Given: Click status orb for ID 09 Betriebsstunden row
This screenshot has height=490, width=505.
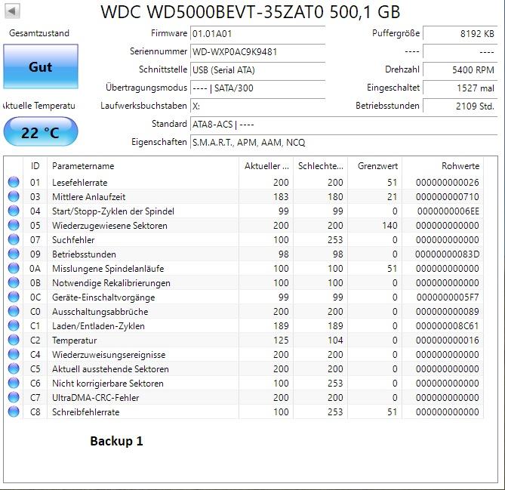Looking at the screenshot, I should click(14, 254).
